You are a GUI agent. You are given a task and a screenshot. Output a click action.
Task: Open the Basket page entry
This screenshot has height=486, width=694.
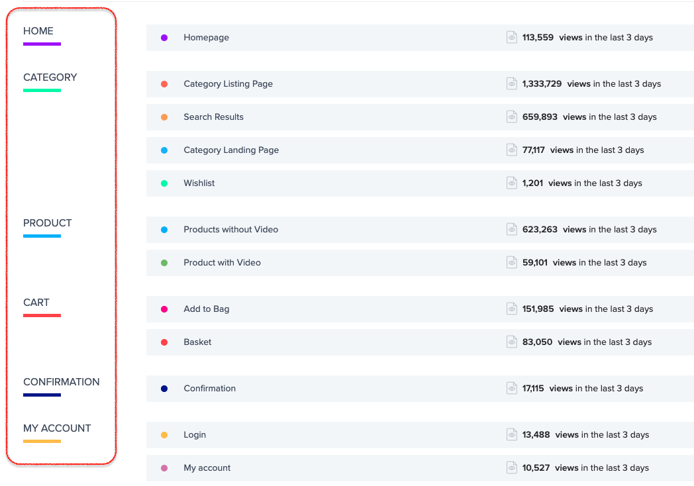197,342
